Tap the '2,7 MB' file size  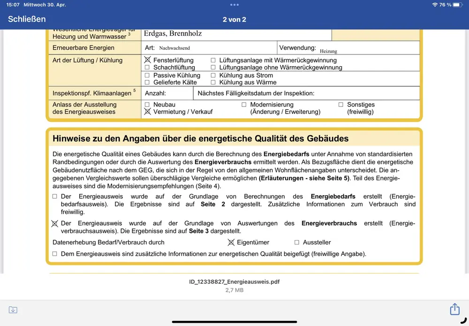click(x=234, y=290)
